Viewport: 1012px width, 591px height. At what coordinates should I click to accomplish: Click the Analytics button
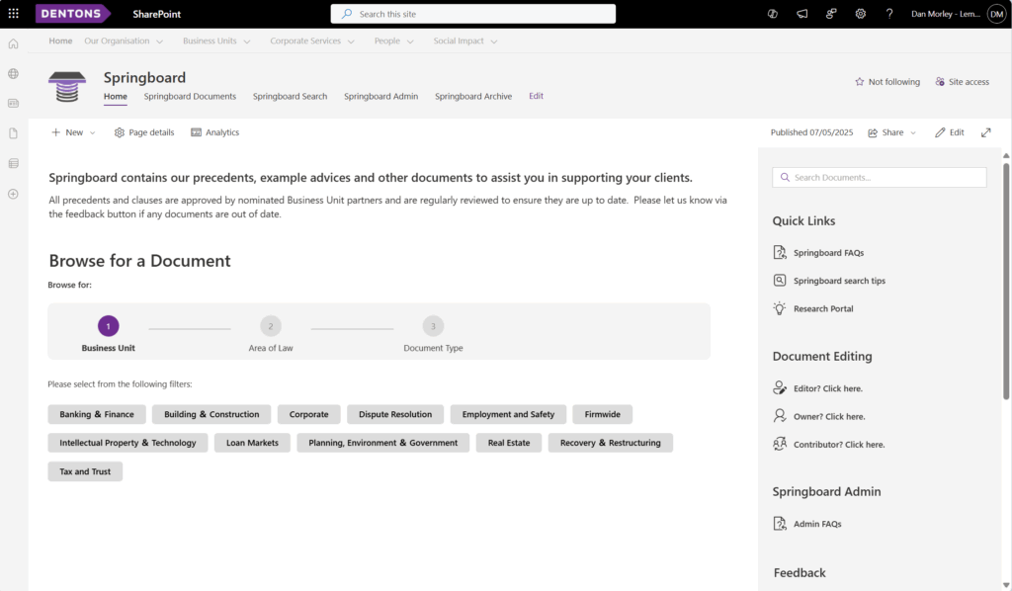click(x=214, y=132)
